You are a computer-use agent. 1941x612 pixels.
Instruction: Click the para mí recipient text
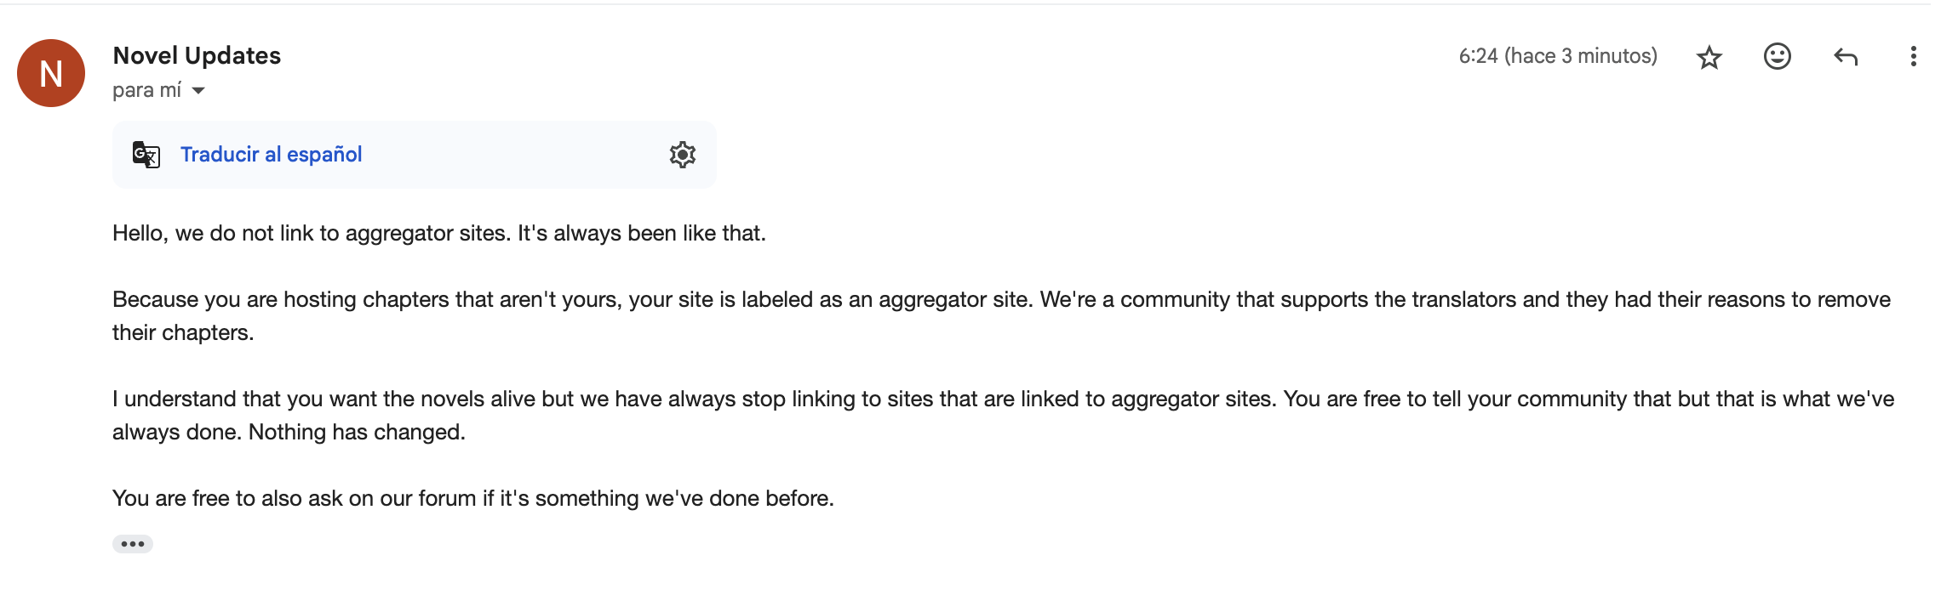tap(146, 90)
